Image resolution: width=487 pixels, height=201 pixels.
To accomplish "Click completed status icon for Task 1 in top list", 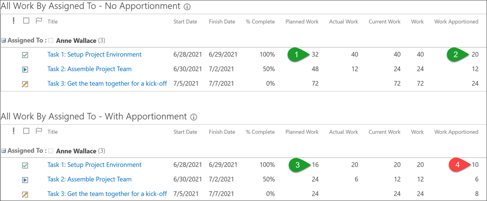I will tap(25, 55).
